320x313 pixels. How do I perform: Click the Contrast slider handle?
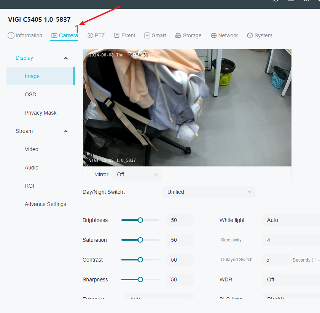pos(140,260)
